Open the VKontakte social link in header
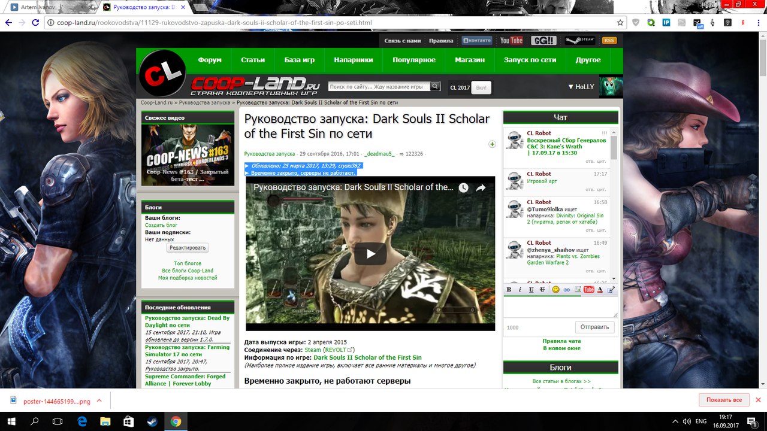The width and height of the screenshot is (767, 431). (x=477, y=41)
